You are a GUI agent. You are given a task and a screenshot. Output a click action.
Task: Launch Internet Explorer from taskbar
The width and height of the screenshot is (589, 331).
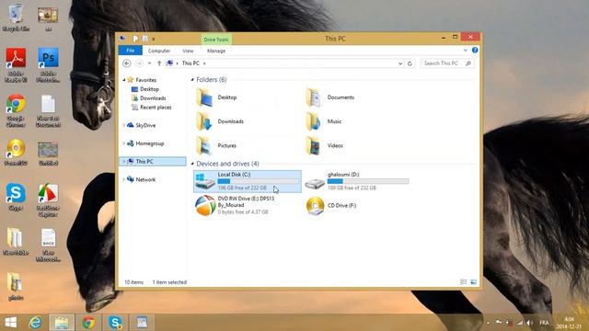(x=35, y=323)
